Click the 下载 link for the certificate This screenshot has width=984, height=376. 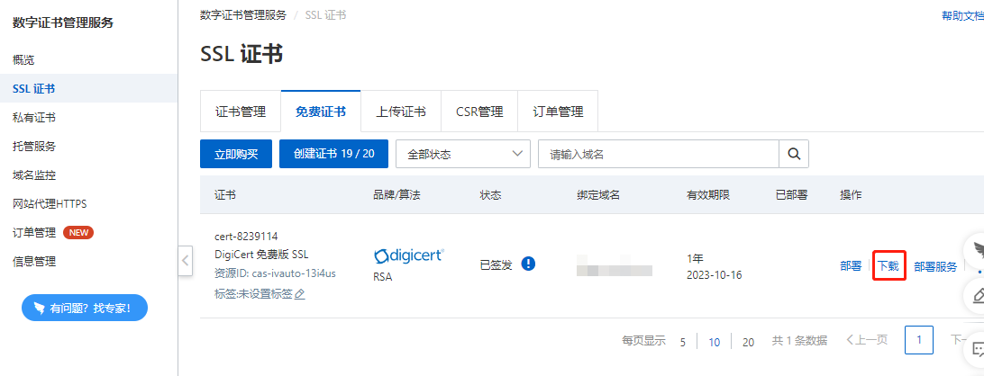pos(888,266)
